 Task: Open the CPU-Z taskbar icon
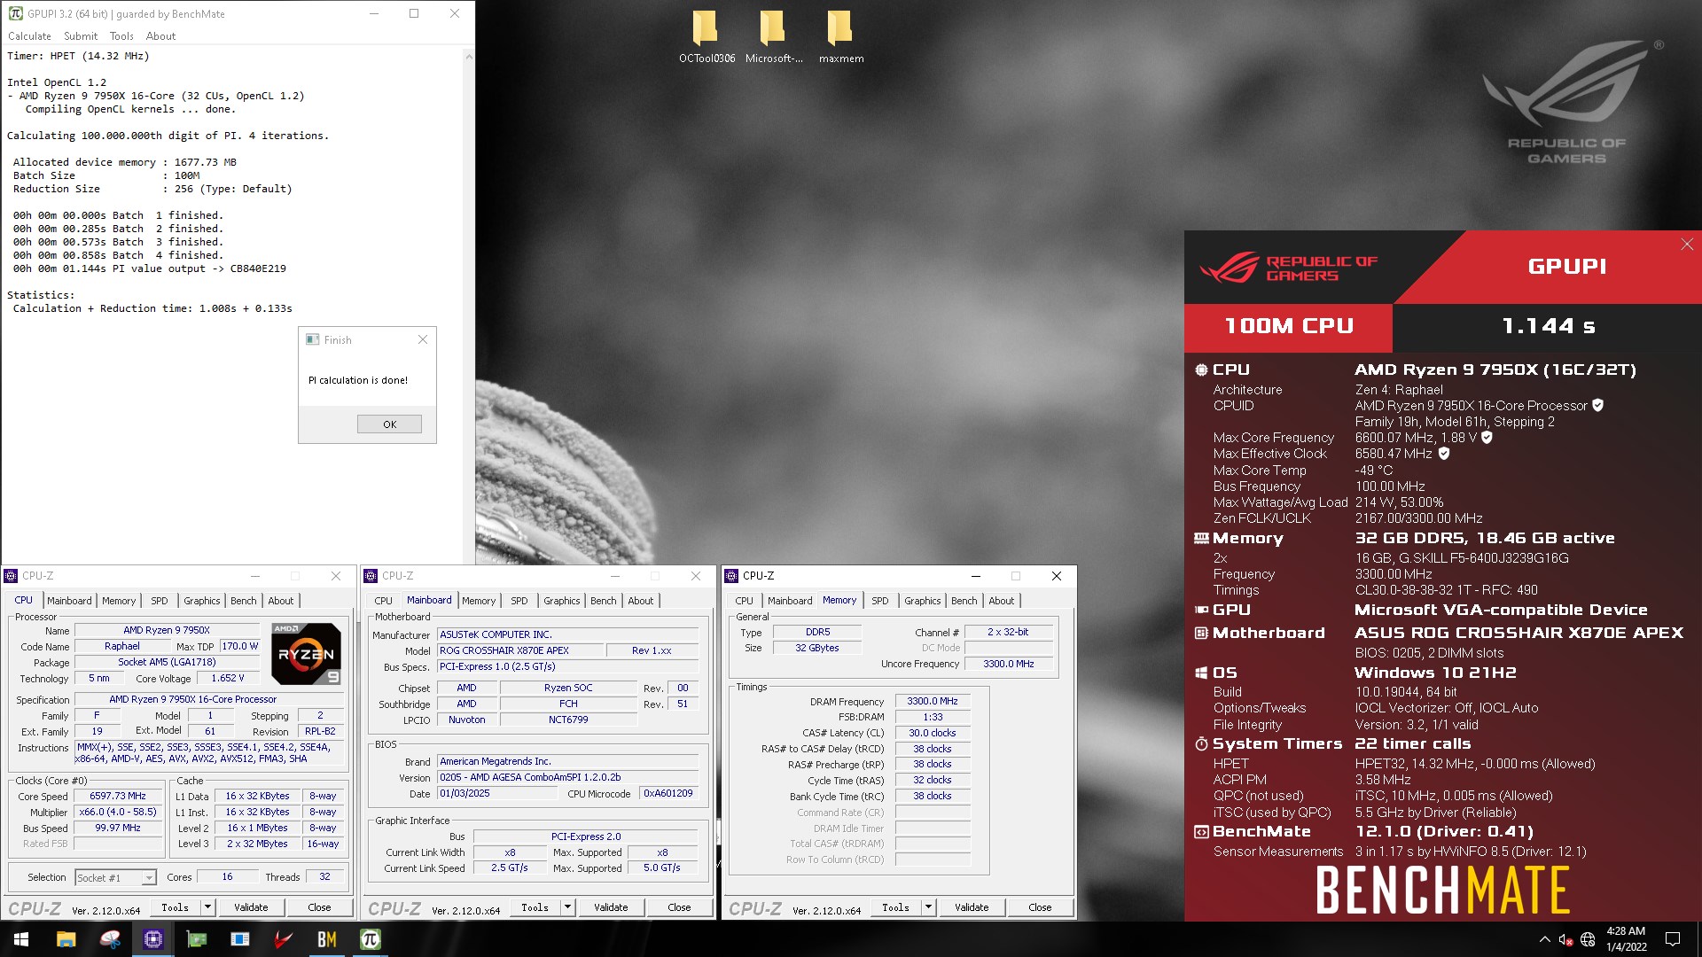(x=152, y=939)
